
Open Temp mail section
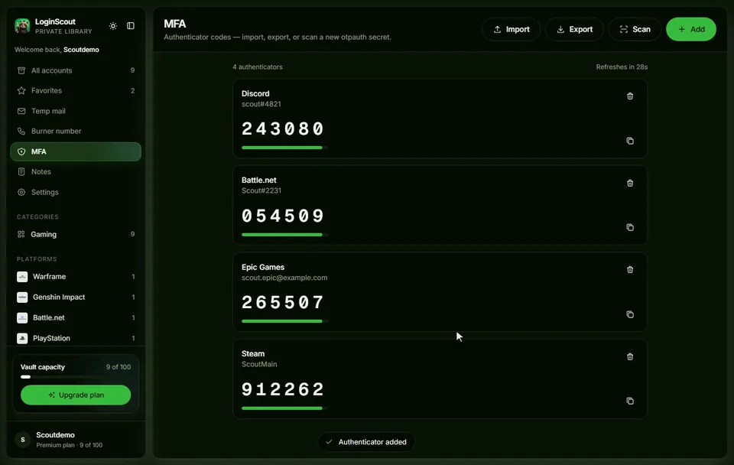76,111
